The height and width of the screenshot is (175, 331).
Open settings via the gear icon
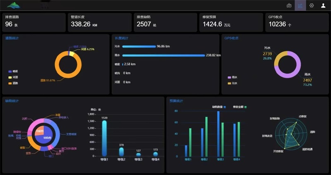[x=312, y=5]
